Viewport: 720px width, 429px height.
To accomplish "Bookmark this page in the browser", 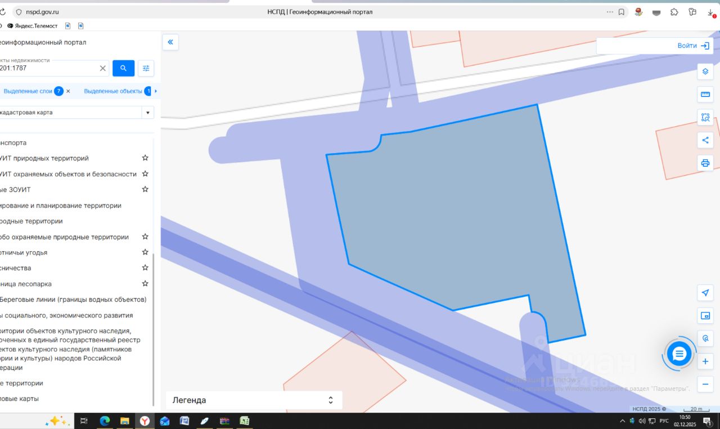I will [x=622, y=12].
